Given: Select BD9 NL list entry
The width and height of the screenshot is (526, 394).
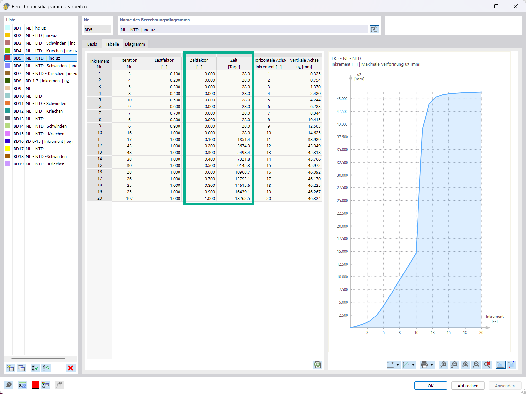Looking at the screenshot, I should click(41, 88).
